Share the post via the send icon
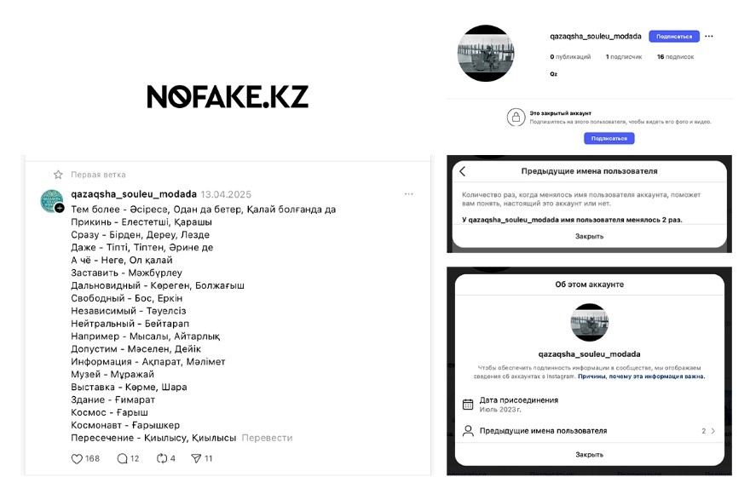 click(x=196, y=458)
